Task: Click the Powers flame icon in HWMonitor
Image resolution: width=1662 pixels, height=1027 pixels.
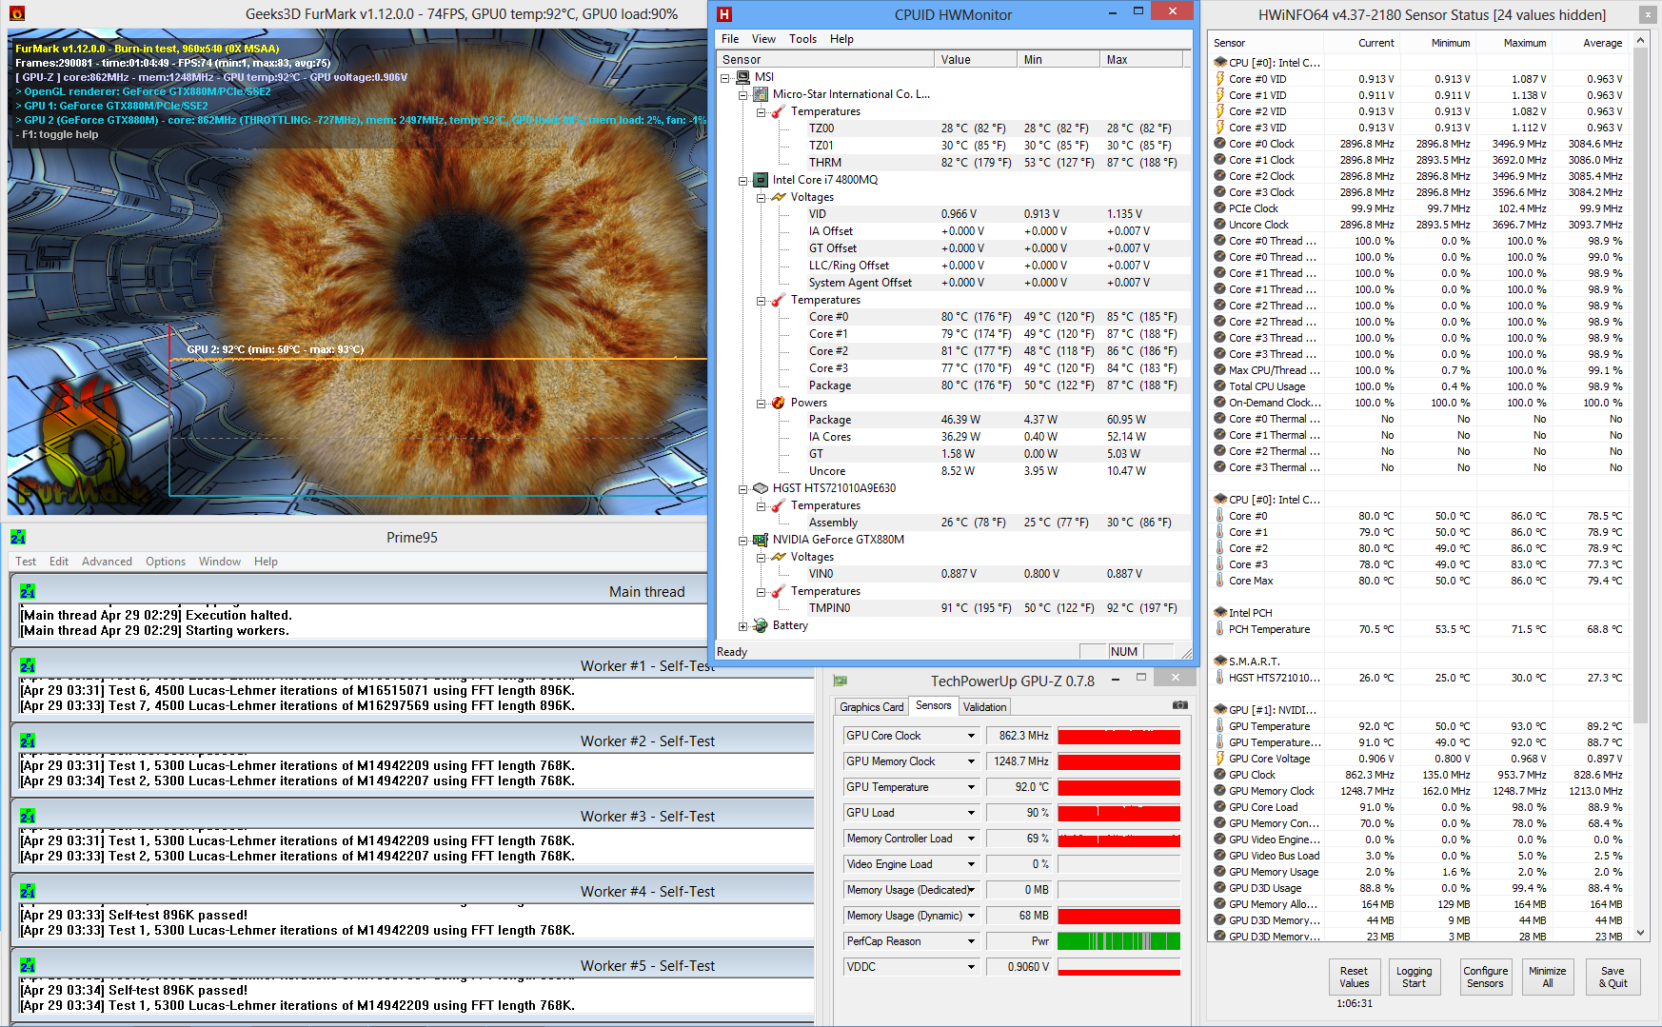Action: tap(779, 403)
